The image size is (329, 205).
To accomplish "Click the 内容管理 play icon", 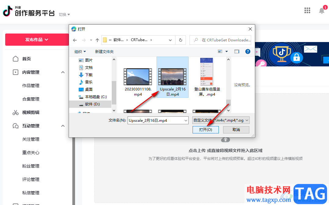I will 16,72.
